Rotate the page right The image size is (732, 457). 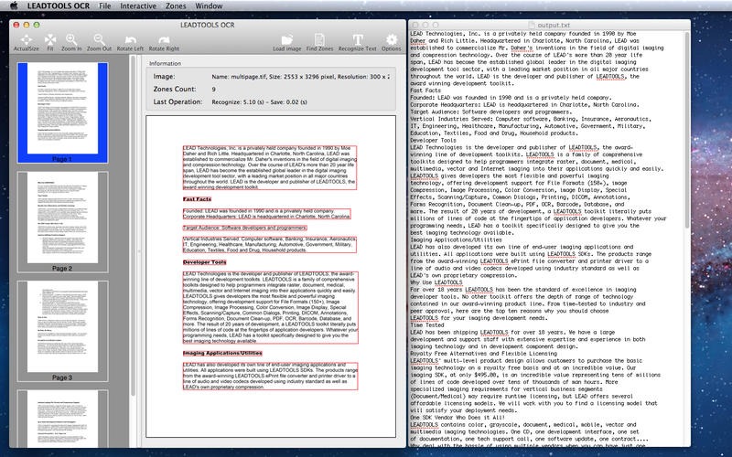[164, 40]
